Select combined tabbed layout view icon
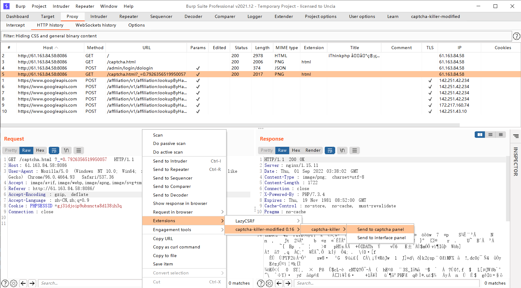Screen dimensions: 521x288 (x=501, y=135)
